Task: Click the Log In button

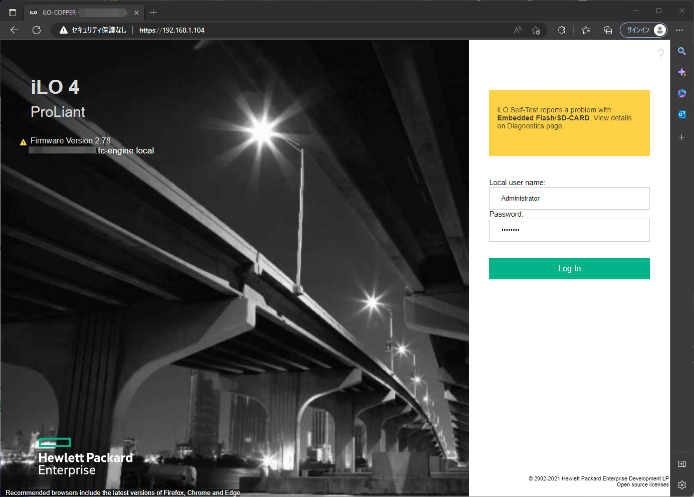Action: click(x=569, y=268)
